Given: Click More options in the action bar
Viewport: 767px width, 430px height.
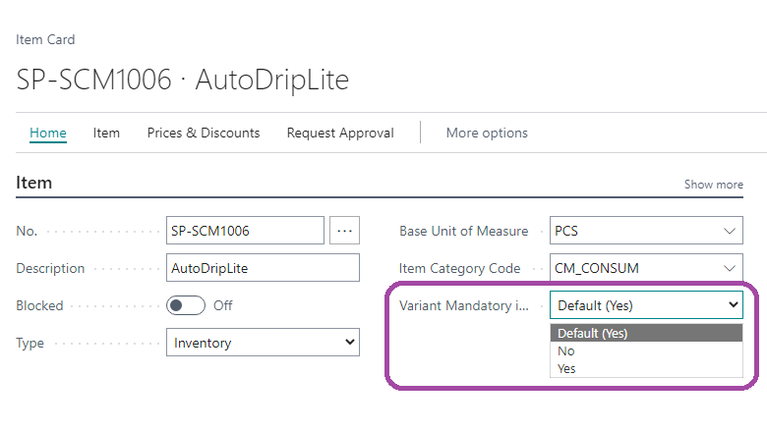Looking at the screenshot, I should (487, 133).
